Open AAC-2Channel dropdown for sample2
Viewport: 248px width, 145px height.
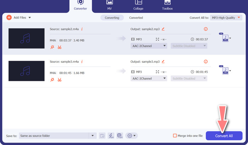[x=149, y=46]
